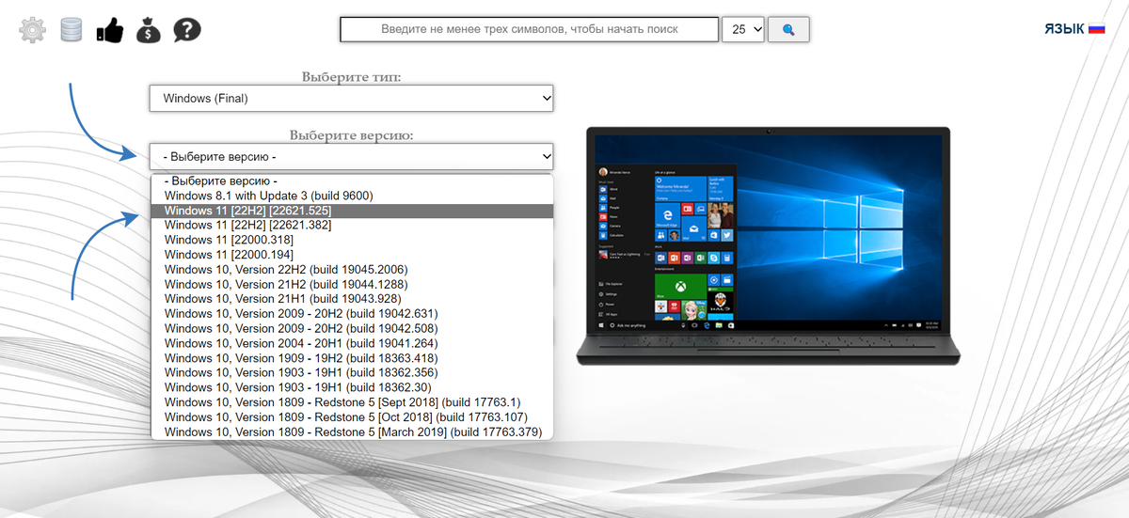Click the thumbs-up icon
Image resolution: width=1129 pixels, height=518 pixels.
[110, 30]
